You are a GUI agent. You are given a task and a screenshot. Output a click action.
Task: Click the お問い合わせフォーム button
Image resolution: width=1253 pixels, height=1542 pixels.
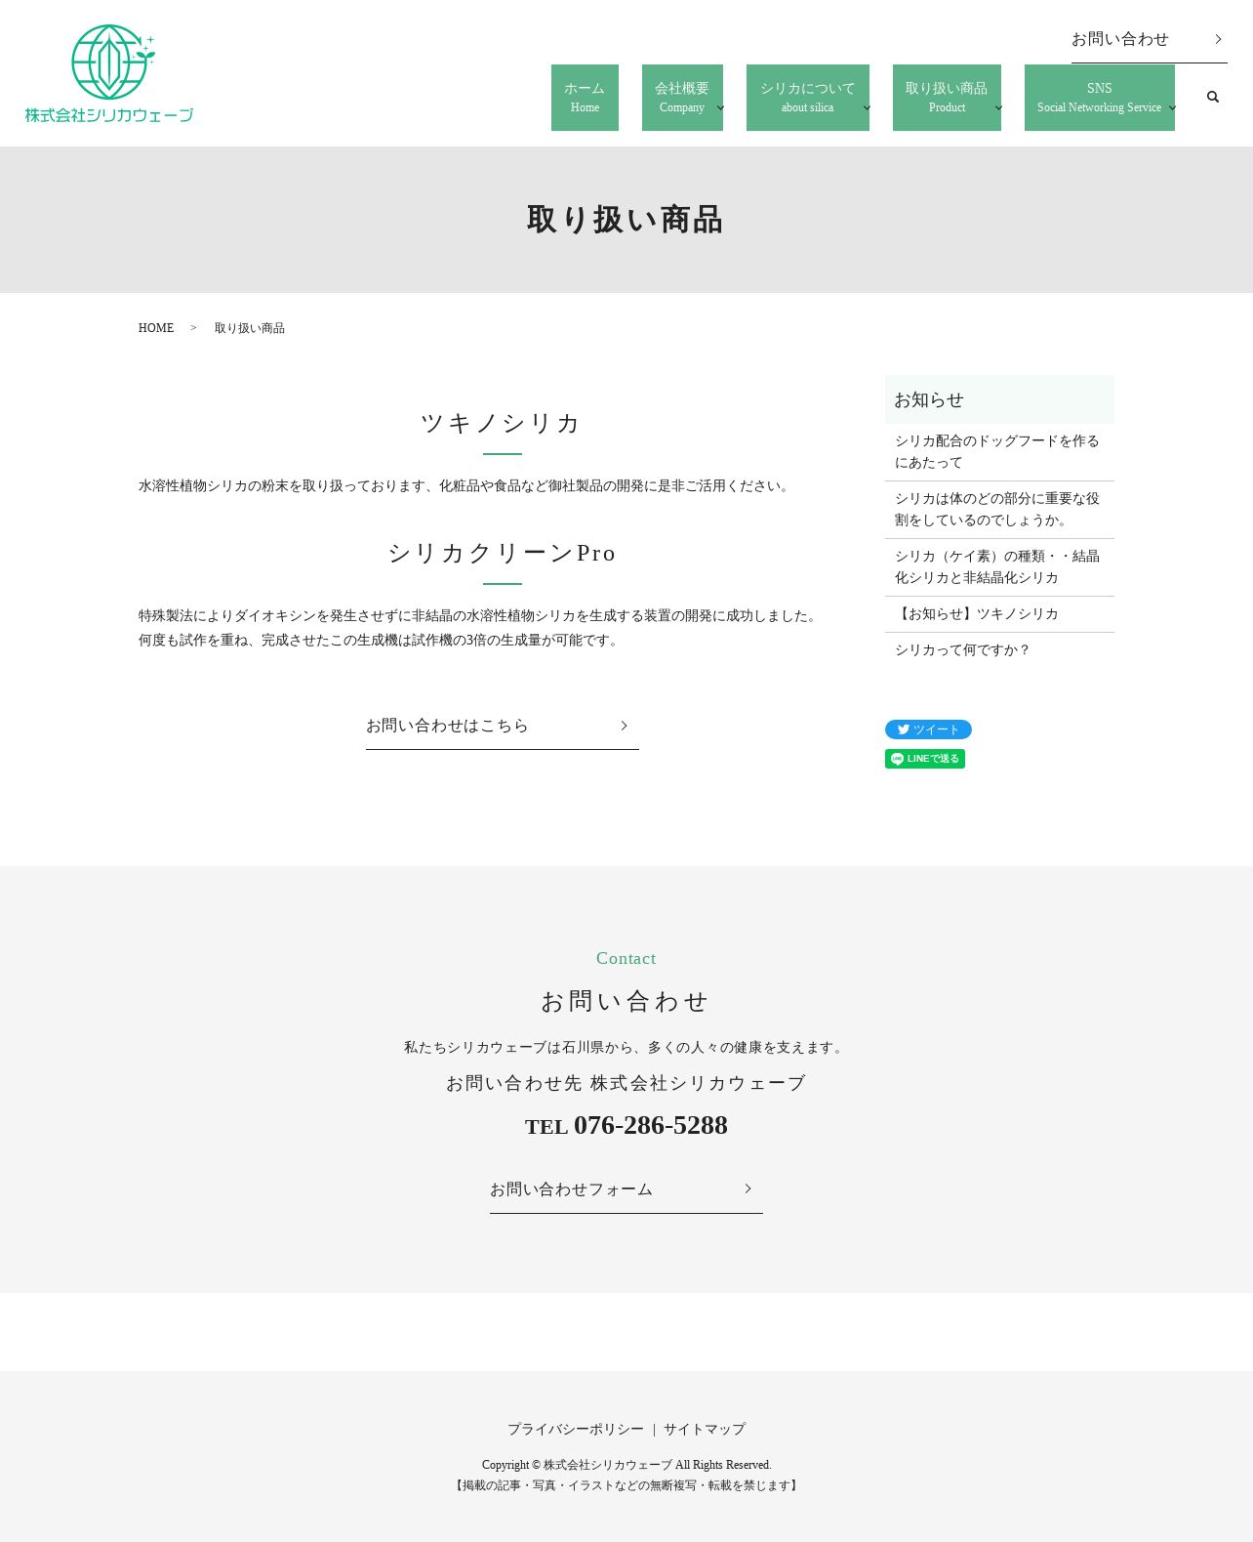click(x=626, y=1189)
